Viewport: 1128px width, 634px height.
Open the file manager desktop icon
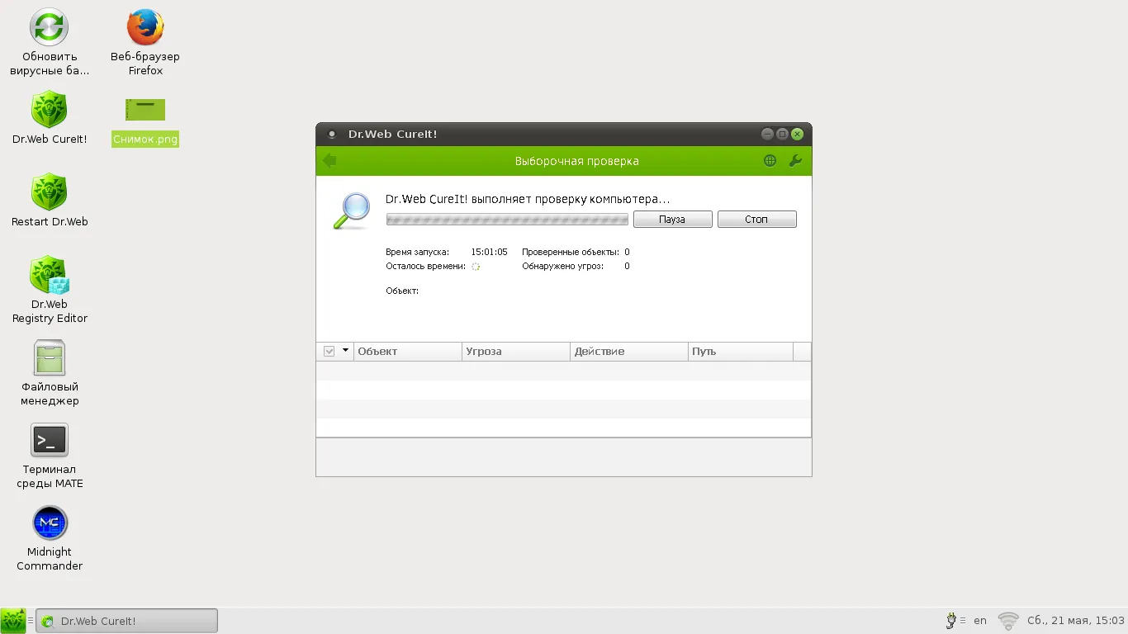pos(50,358)
